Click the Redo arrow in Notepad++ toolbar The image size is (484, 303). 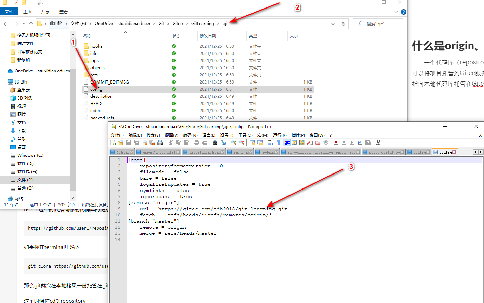(x=205, y=142)
